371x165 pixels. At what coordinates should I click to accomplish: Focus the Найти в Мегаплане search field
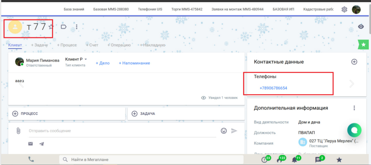(x=151, y=160)
